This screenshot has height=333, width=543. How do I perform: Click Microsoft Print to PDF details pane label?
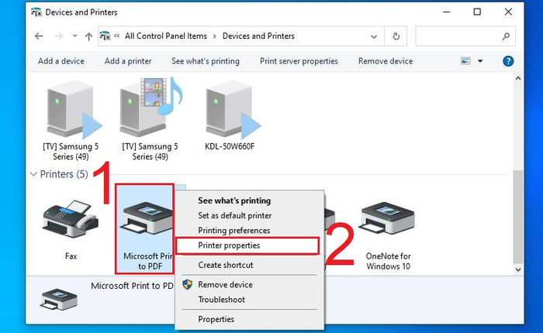tap(132, 286)
